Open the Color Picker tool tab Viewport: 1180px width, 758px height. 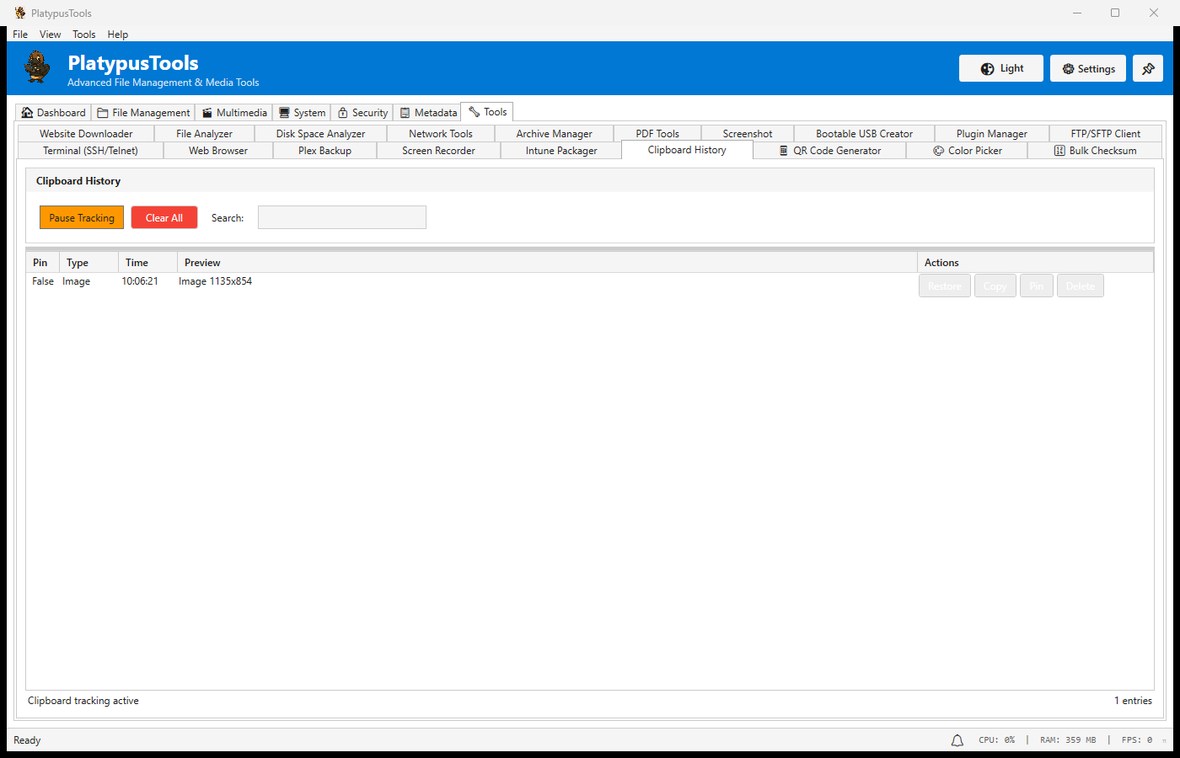[x=967, y=151]
